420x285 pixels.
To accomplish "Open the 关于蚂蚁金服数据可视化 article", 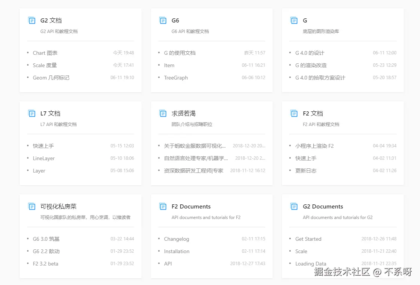I will 195,146.
